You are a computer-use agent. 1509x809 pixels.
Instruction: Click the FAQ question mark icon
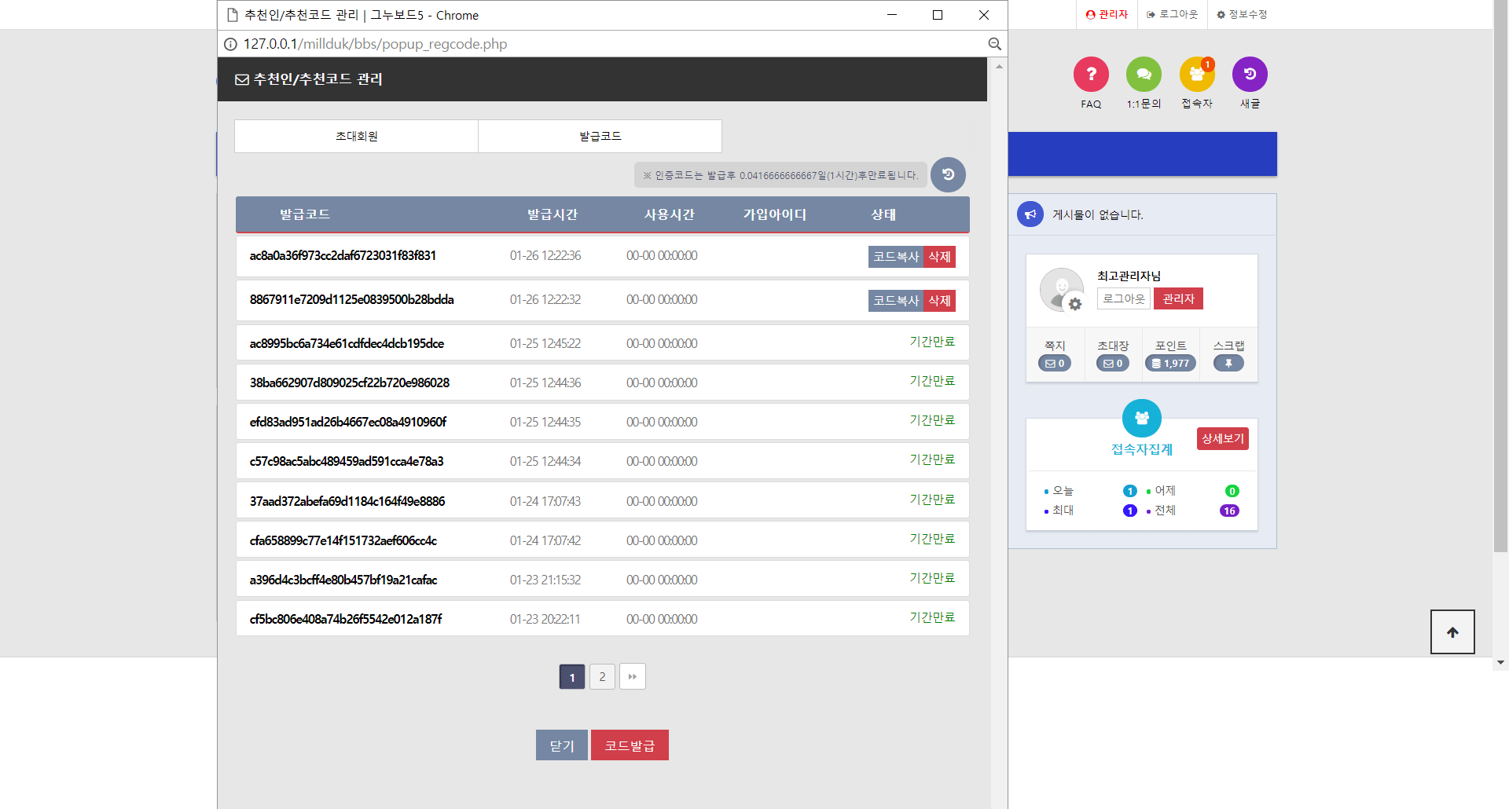tap(1091, 75)
